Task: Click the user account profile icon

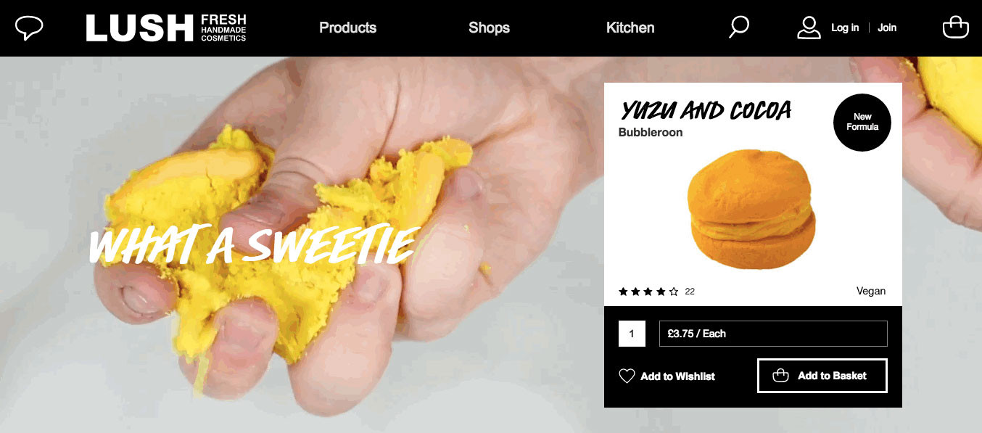Action: 809,28
